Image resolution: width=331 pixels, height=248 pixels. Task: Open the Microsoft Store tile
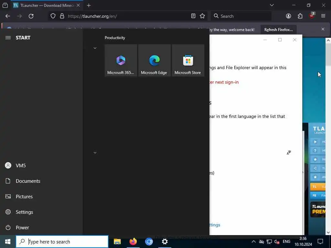[188, 60]
